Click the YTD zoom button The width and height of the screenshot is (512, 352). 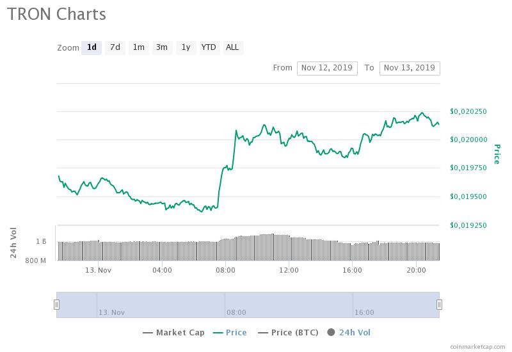click(209, 47)
